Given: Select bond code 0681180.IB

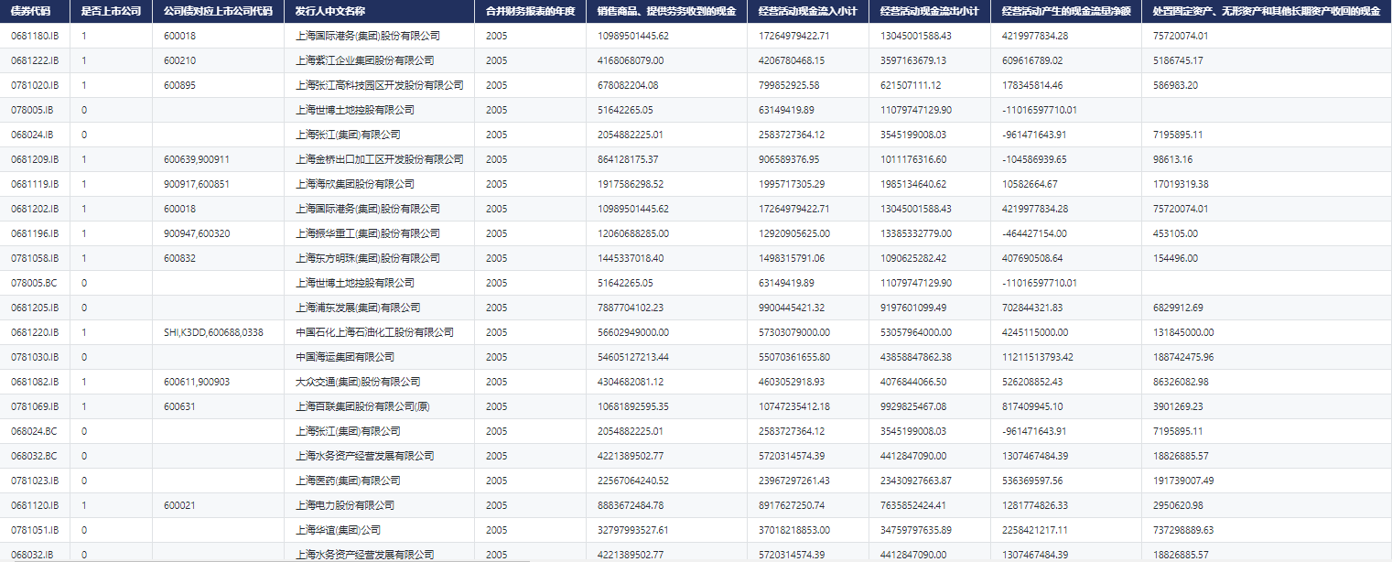Looking at the screenshot, I should tap(35, 36).
